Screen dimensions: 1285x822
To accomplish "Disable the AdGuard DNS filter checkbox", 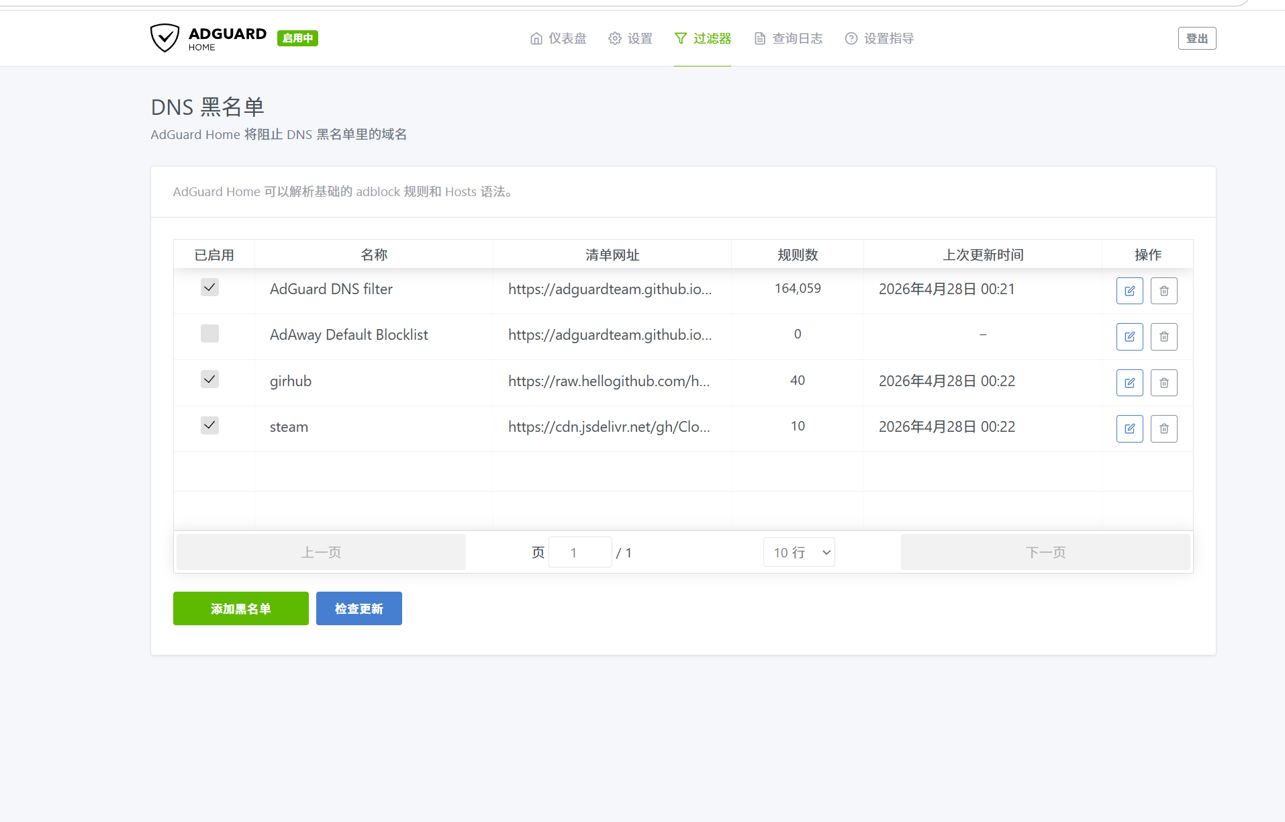I will 209,287.
